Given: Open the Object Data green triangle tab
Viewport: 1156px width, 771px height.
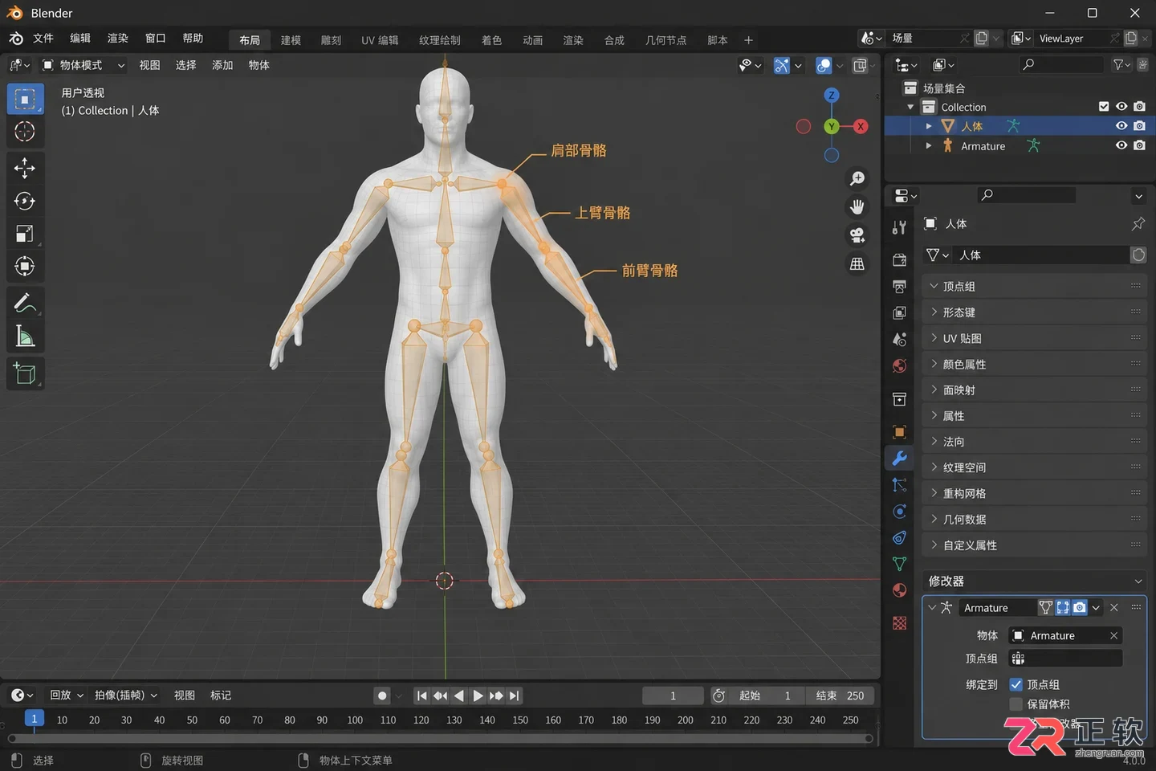Looking at the screenshot, I should click(x=900, y=564).
